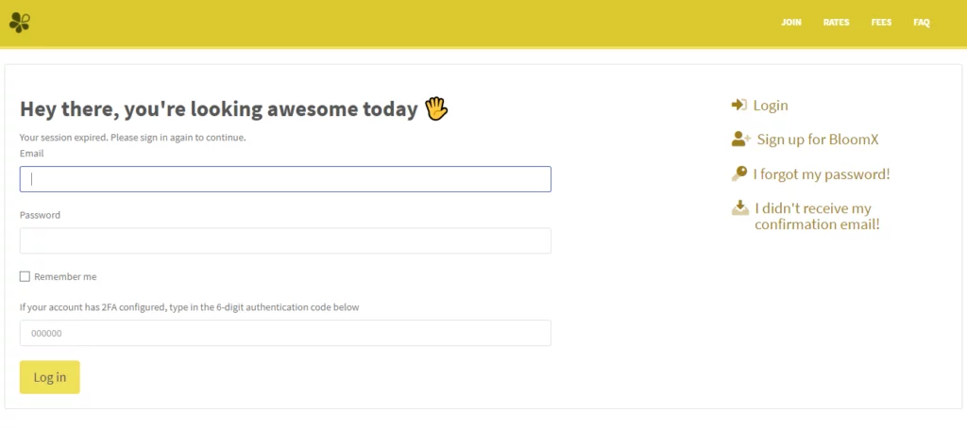967x428 pixels.
Task: Open the Sign up for BloomX link
Action: (x=818, y=140)
